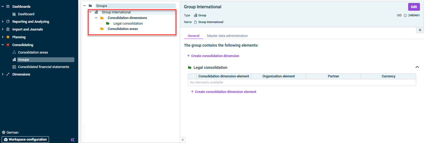Collapse the Consolidation dimensions tree node
This screenshot has height=143, width=425.
click(96, 18)
